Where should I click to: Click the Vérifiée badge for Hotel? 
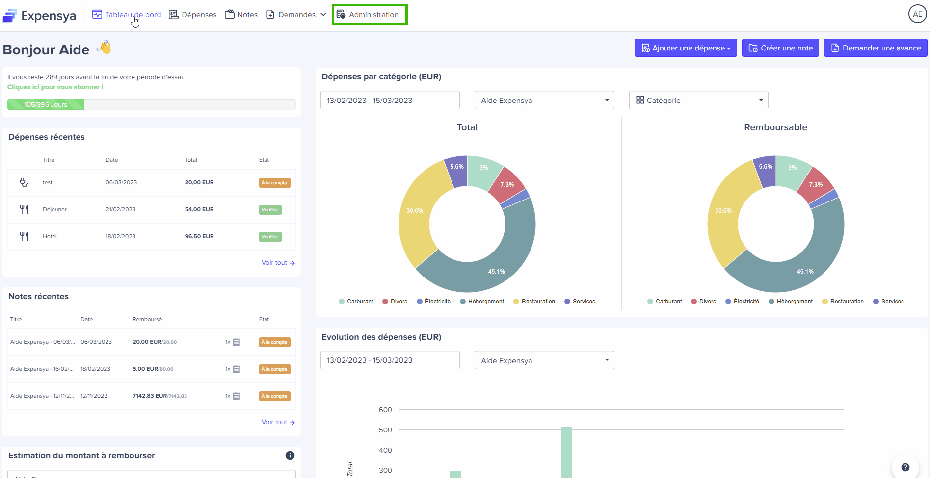(x=270, y=237)
